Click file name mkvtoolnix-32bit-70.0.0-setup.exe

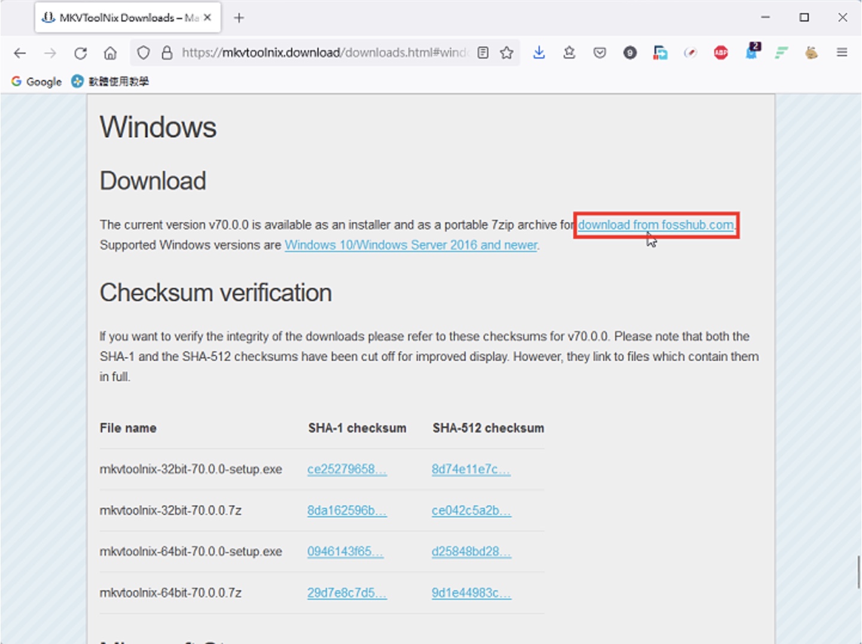(x=191, y=470)
